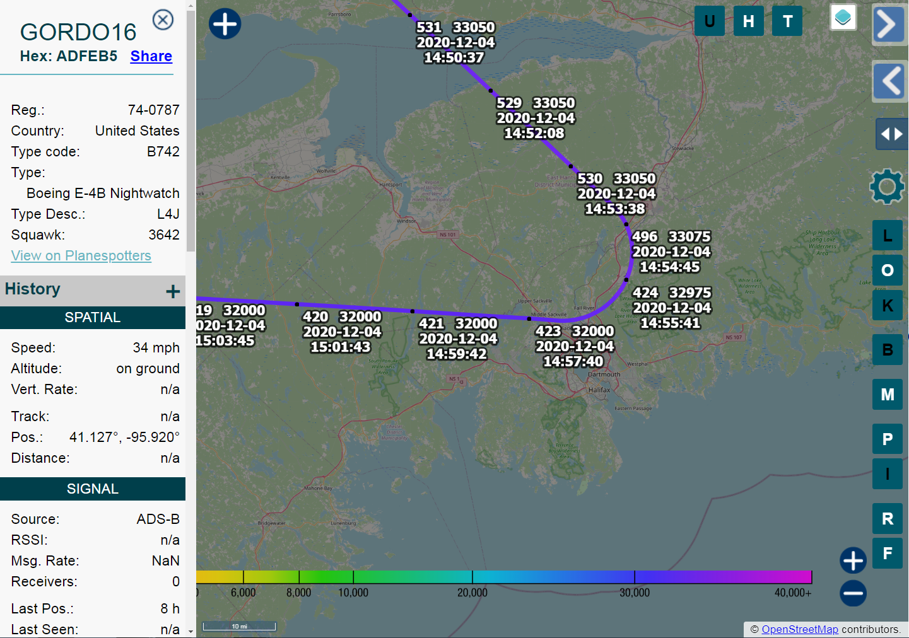Screen dimensions: 909x638
Task: Click the Country value United States
Action: pos(138,130)
